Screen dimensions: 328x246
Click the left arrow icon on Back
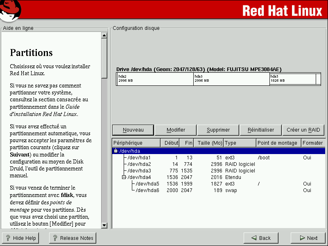pyautogui.click(x=254, y=238)
